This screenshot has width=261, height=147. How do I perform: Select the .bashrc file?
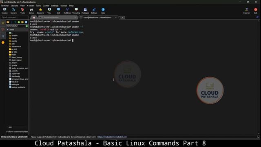click(x=13, y=62)
